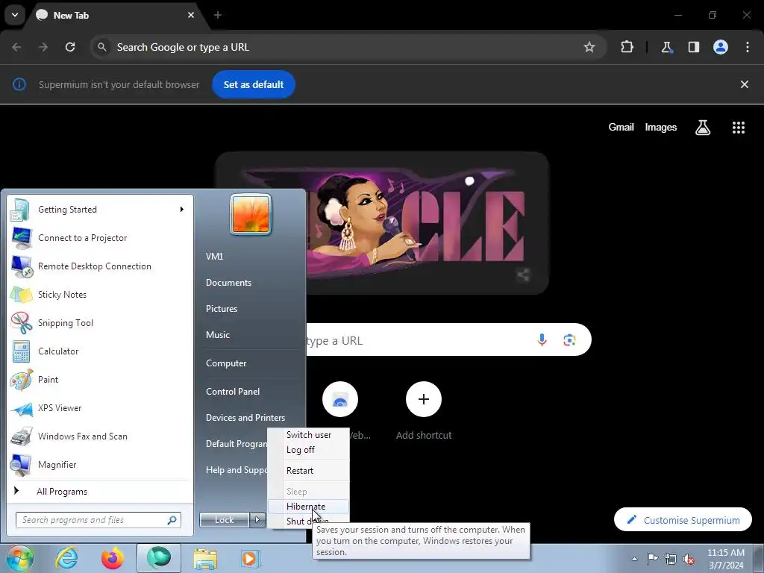Click the profile avatar icon
Screen dimensions: 764x573
721,47
